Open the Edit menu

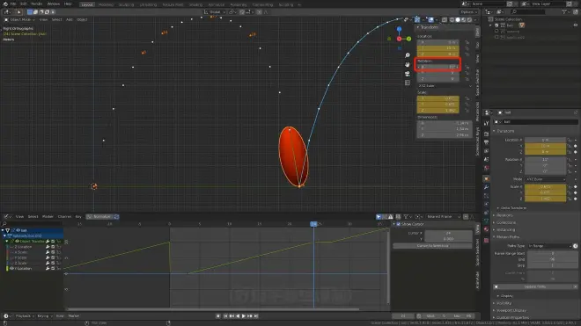(24, 4)
